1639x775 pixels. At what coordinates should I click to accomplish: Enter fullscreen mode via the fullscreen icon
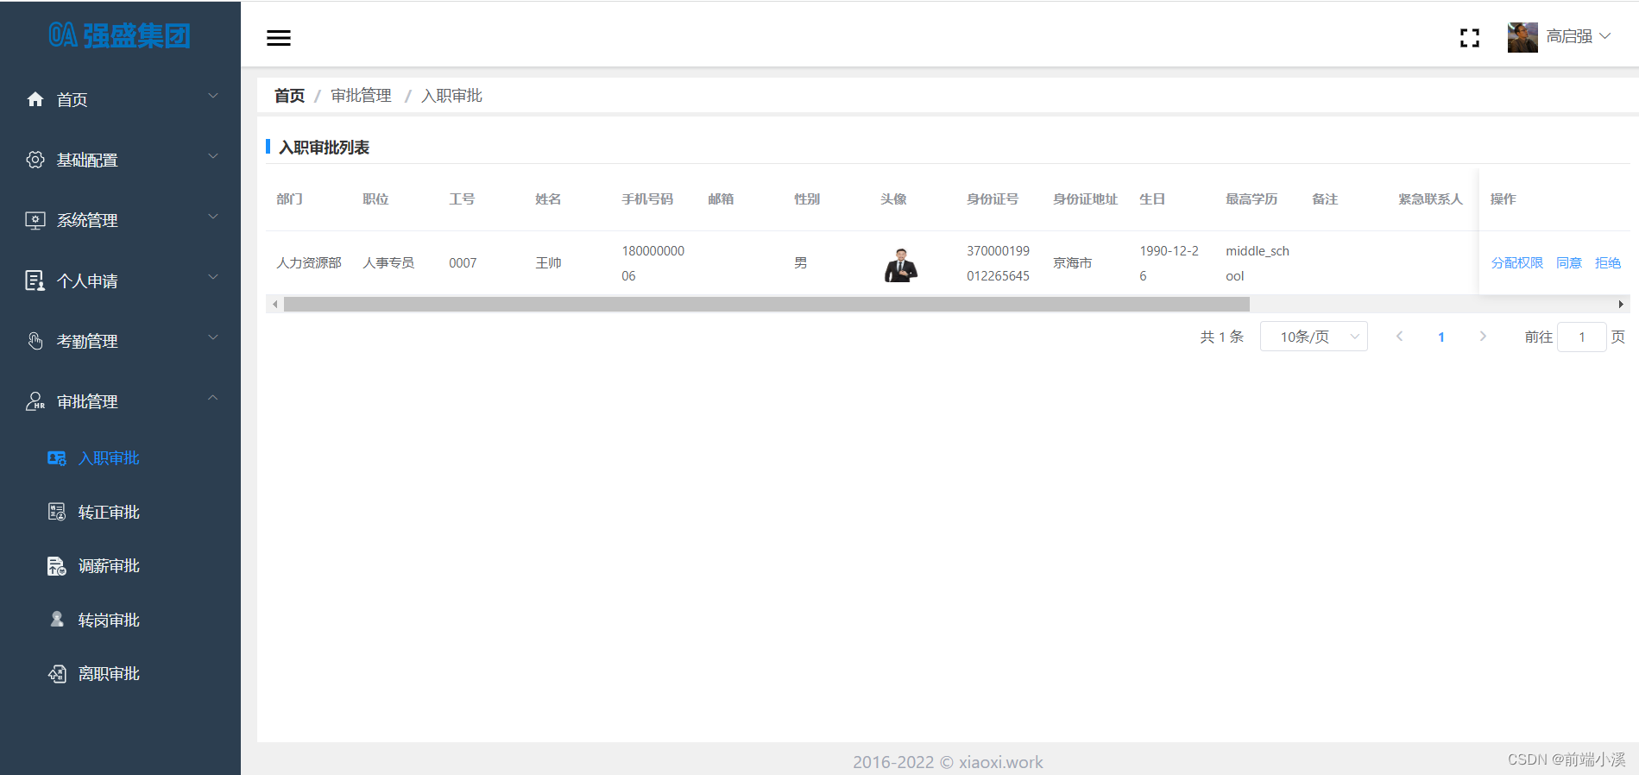coord(1470,38)
